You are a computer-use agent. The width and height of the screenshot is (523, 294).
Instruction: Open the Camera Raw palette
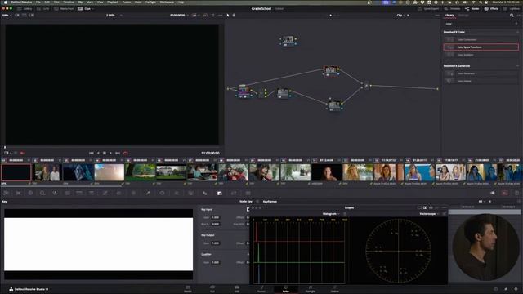click(x=6, y=193)
